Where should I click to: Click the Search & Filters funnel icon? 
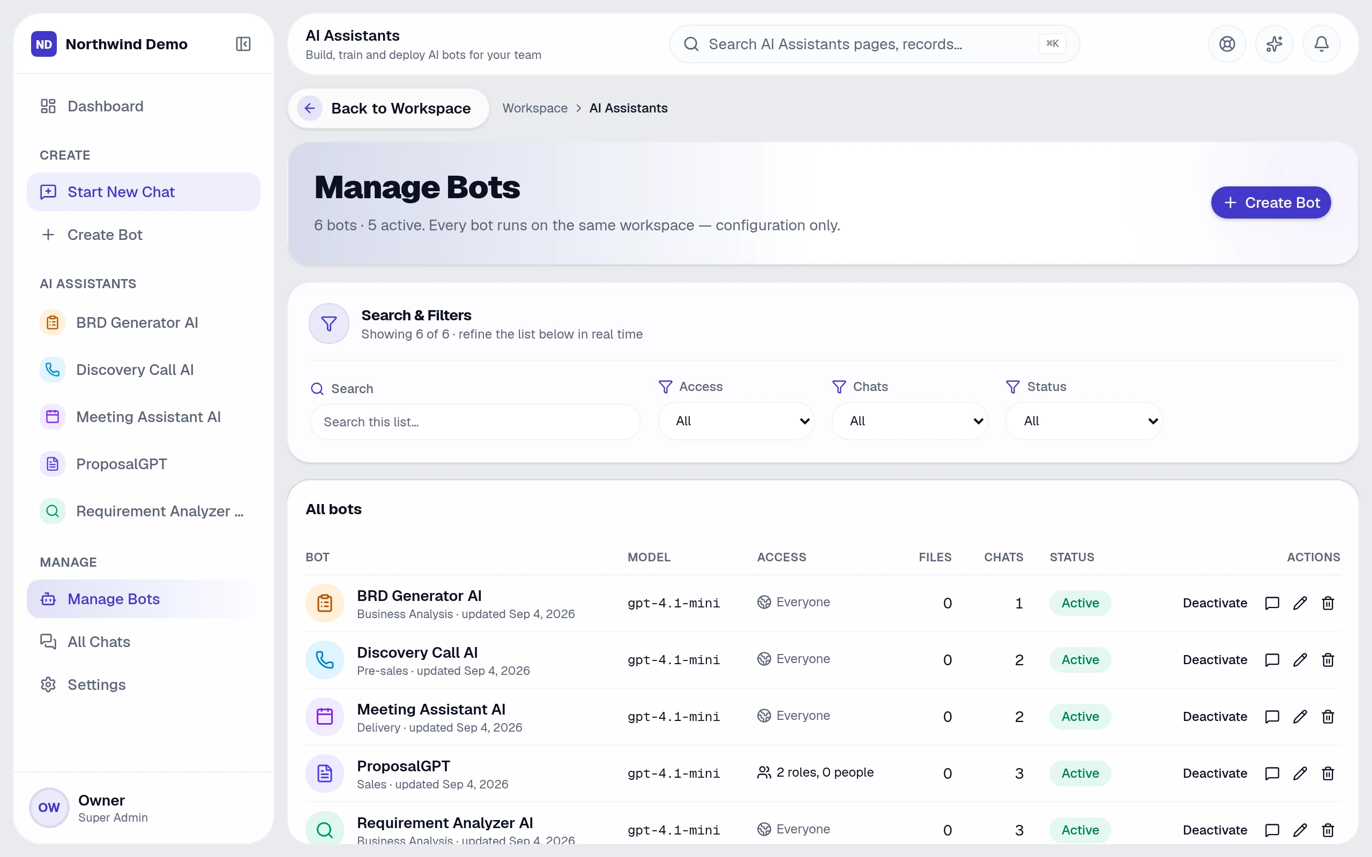(x=329, y=324)
